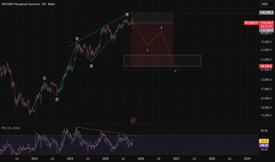Image resolution: width=275 pixels, height=162 pixels.
Task: Select the orange C correction label
Action: [176, 71]
